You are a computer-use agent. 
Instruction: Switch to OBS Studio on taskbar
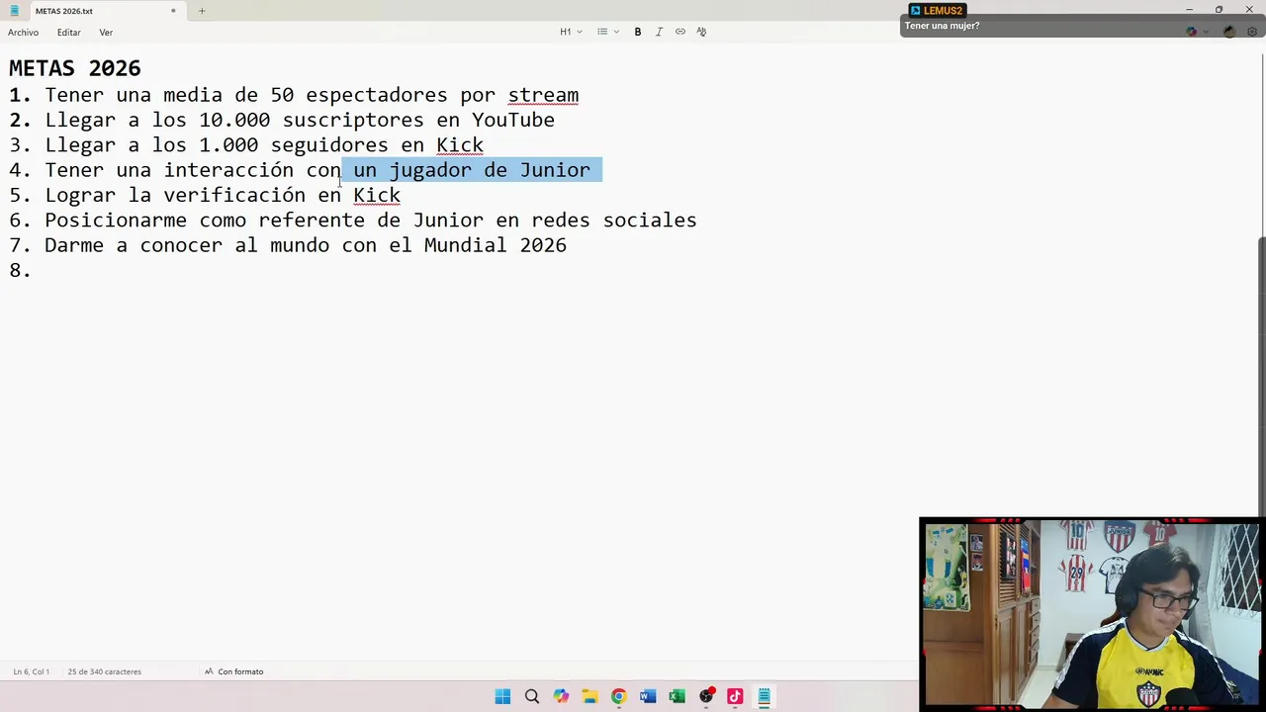[706, 696]
